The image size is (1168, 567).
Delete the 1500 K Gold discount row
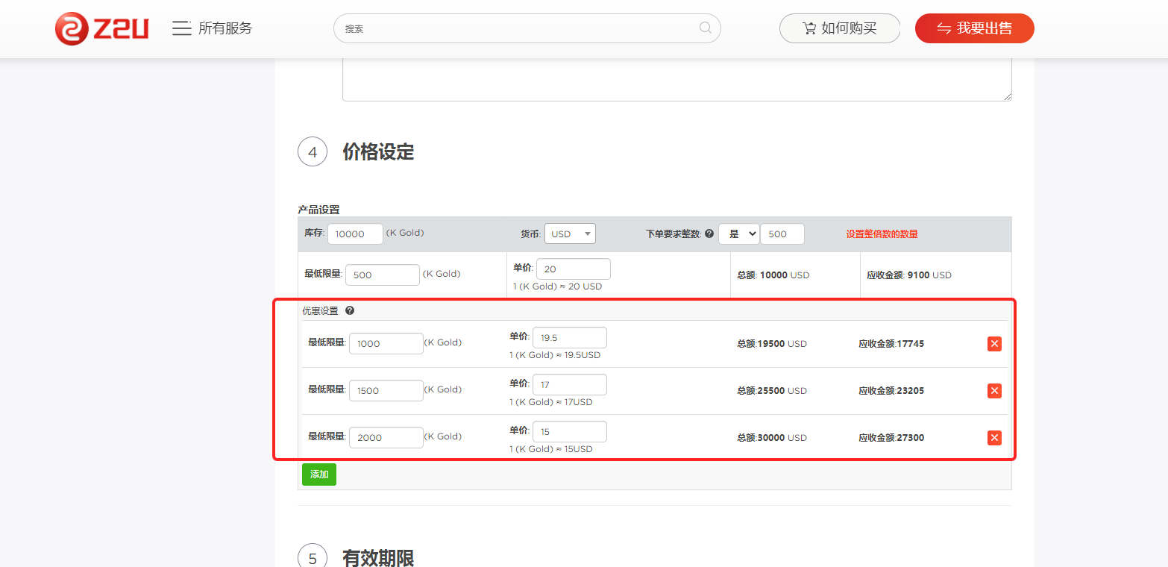point(993,391)
